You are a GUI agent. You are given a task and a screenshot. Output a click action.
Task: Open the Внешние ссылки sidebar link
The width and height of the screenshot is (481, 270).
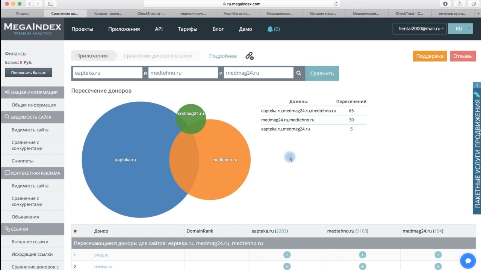click(30, 242)
